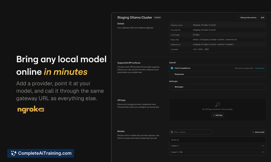Click the Details section heading
This screenshot has width=271, height=162.
pos(121,23)
